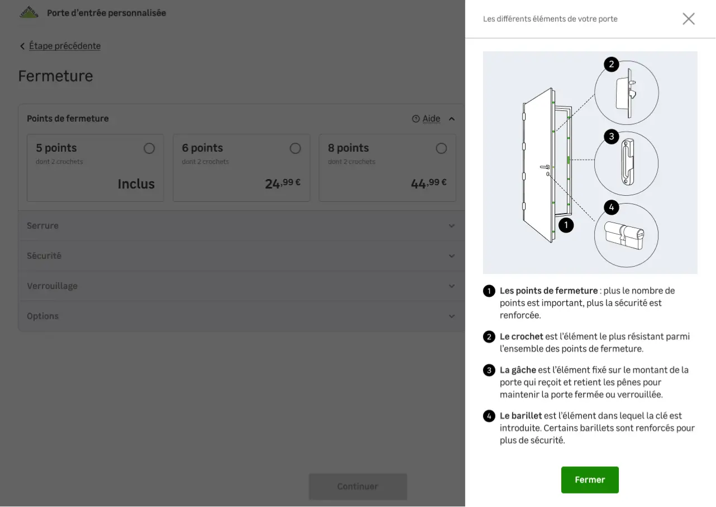Select the 5 points radio button
Image resolution: width=716 pixels, height=507 pixels.
point(149,148)
